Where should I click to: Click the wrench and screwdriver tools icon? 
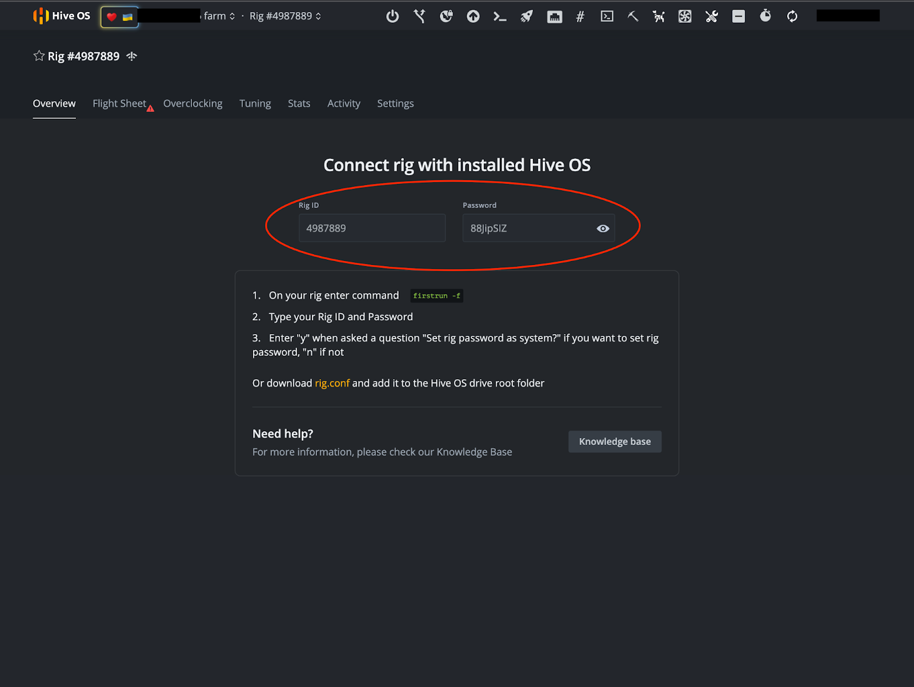click(x=712, y=16)
